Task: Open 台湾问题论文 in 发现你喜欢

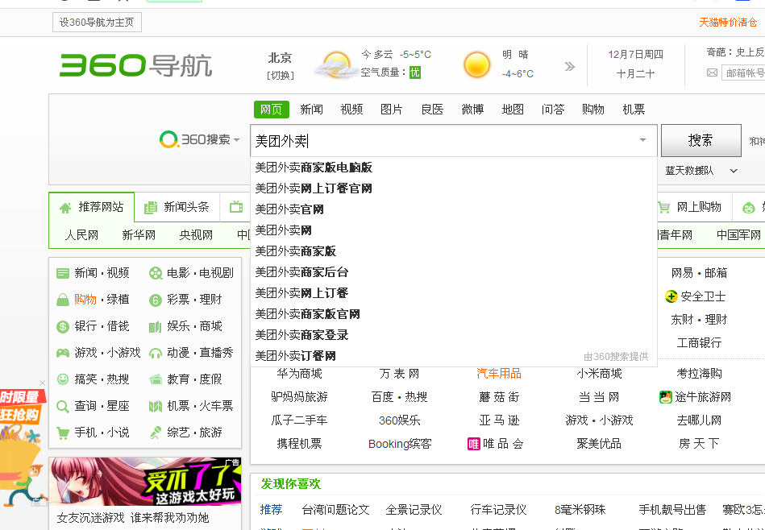Action: click(335, 510)
